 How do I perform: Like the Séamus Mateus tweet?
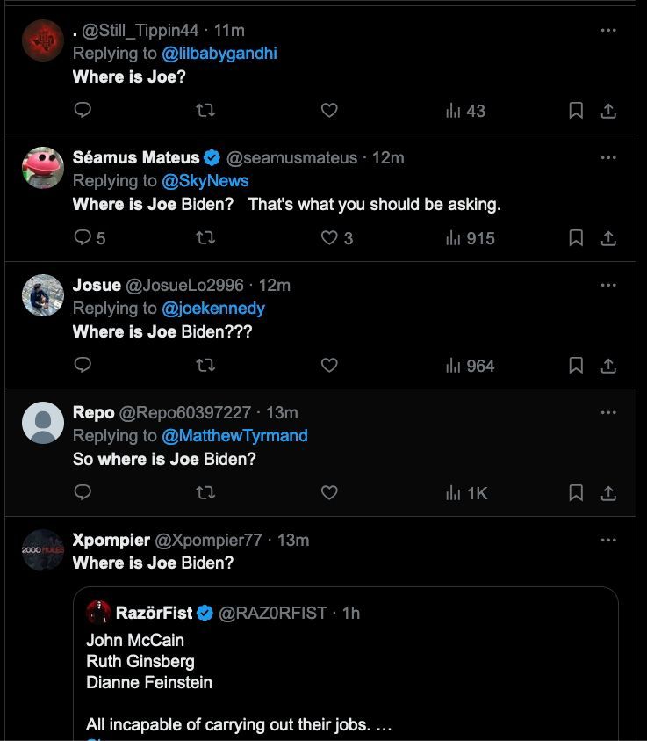[x=329, y=237]
